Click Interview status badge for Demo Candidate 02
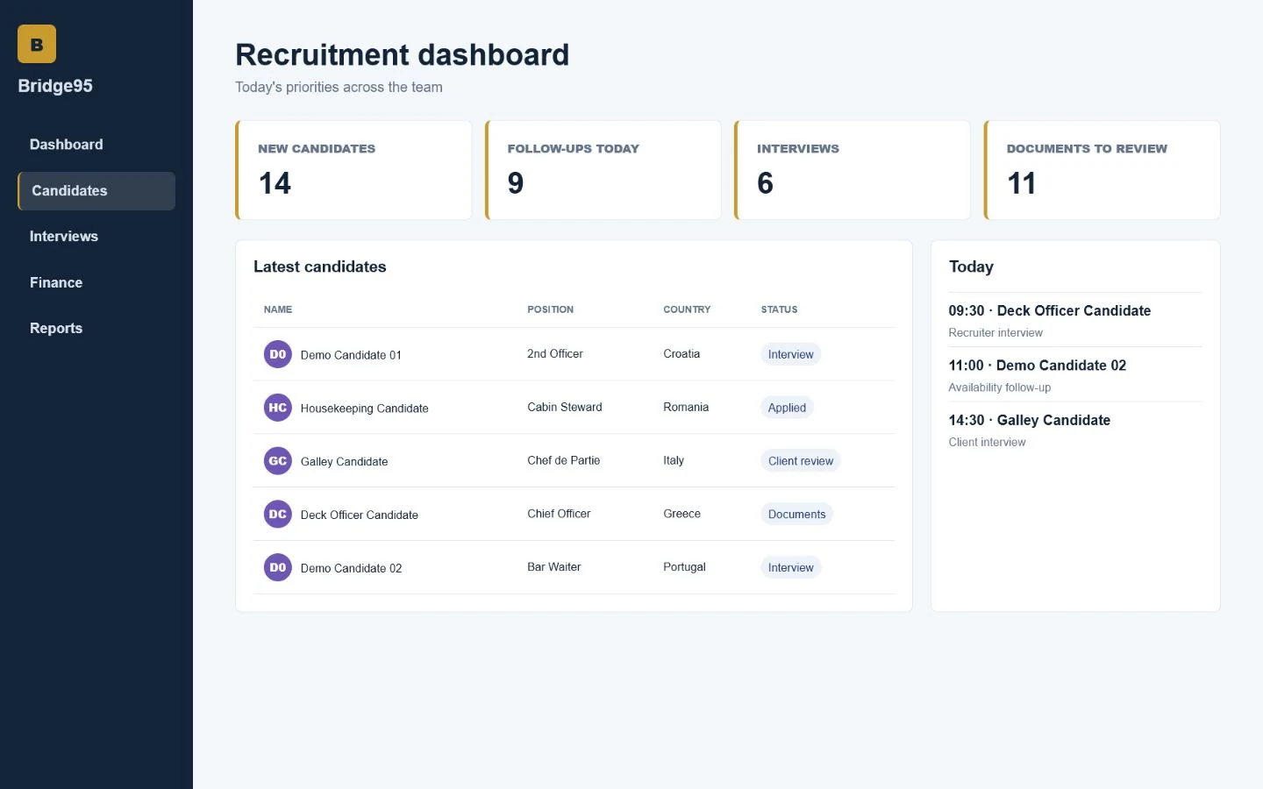The height and width of the screenshot is (789, 1263). click(x=791, y=568)
